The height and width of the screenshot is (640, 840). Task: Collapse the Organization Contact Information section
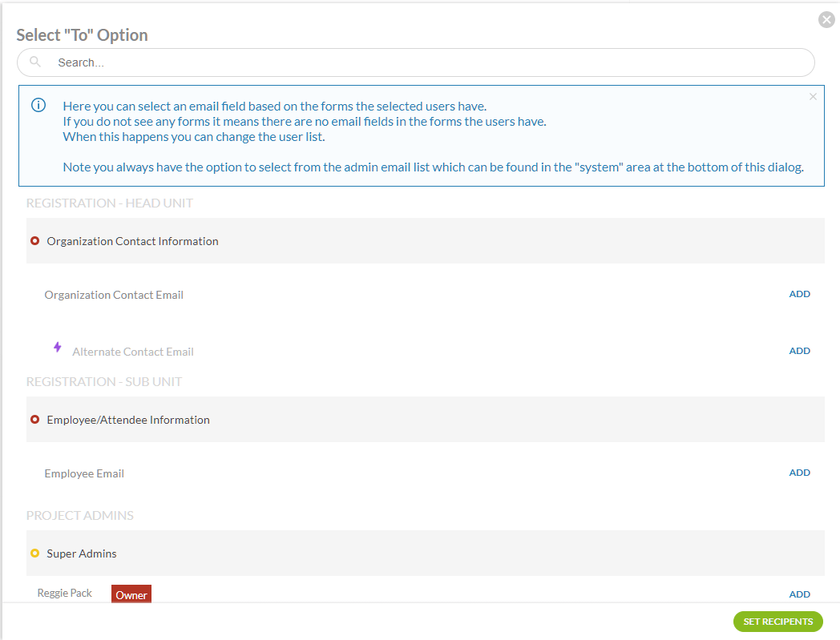[132, 241]
